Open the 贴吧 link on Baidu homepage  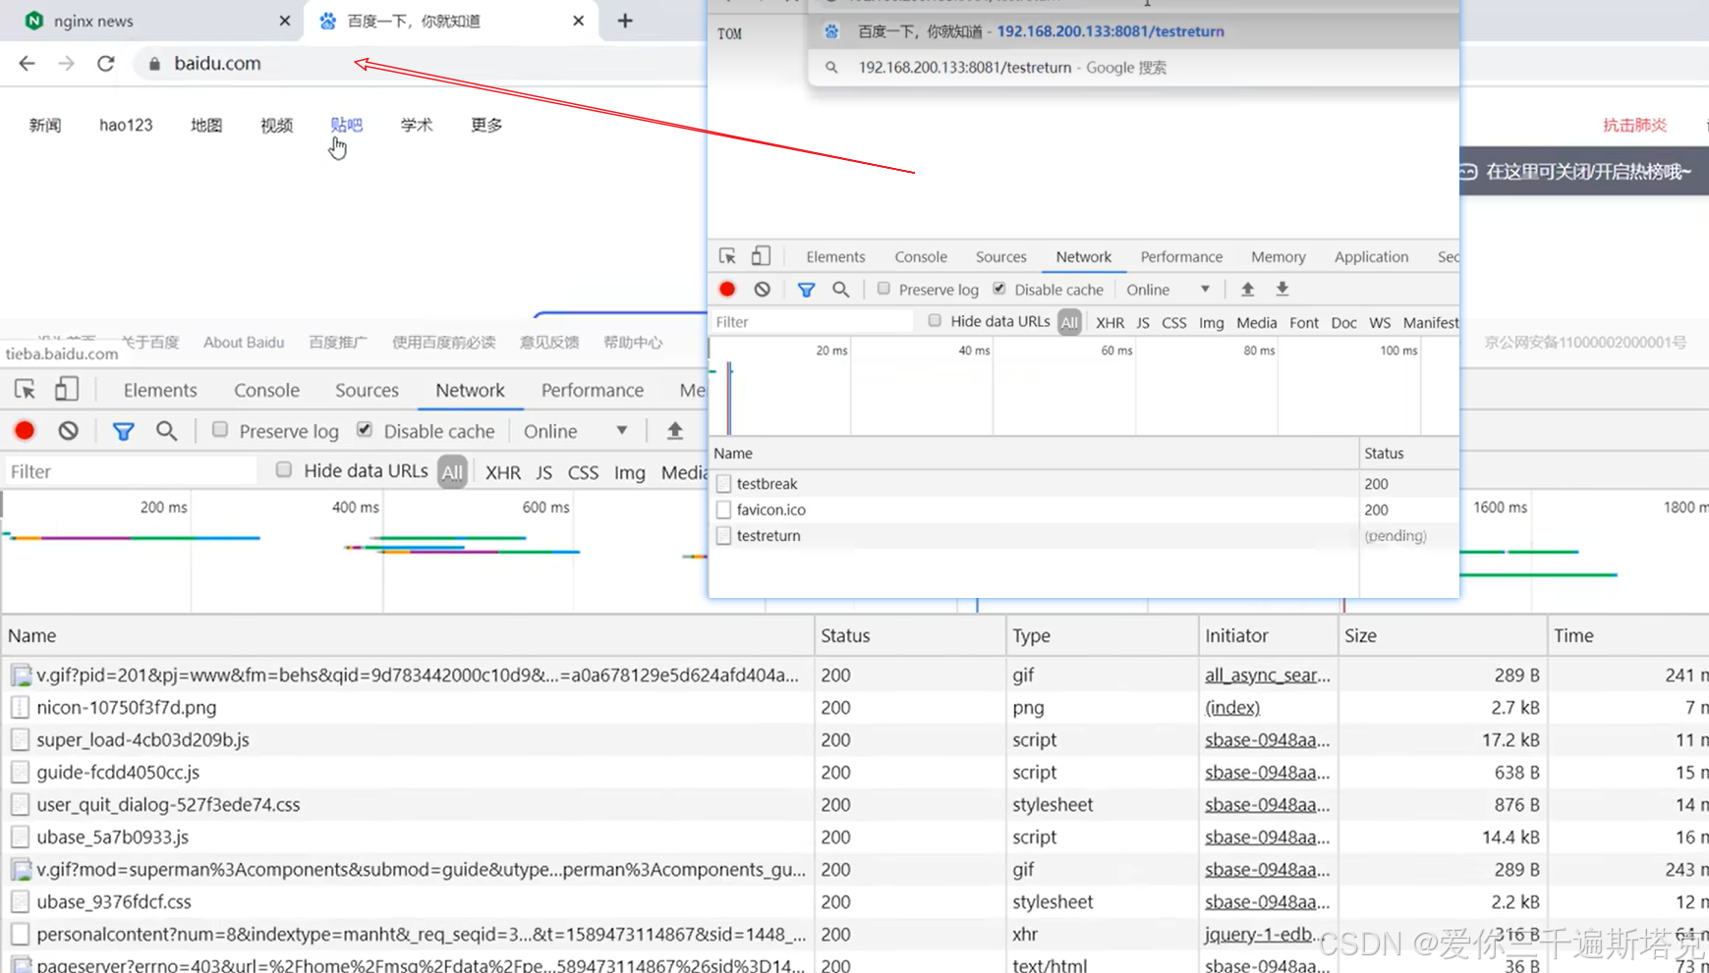(347, 125)
